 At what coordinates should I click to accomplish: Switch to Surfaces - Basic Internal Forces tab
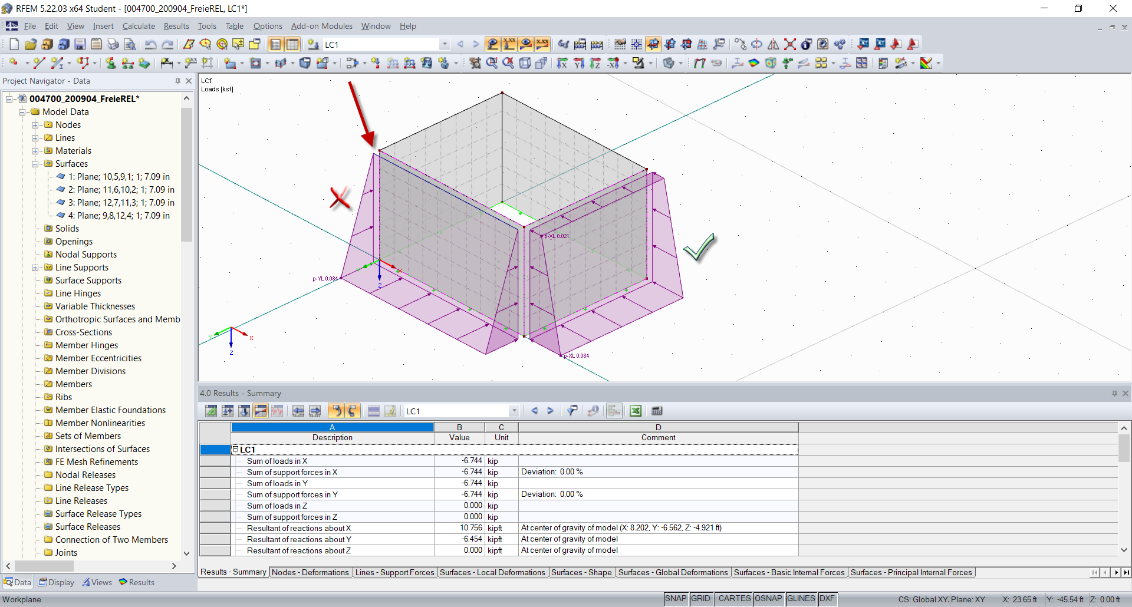789,572
